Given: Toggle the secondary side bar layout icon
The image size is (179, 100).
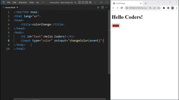Looking at the screenshot, I should point(87,2).
